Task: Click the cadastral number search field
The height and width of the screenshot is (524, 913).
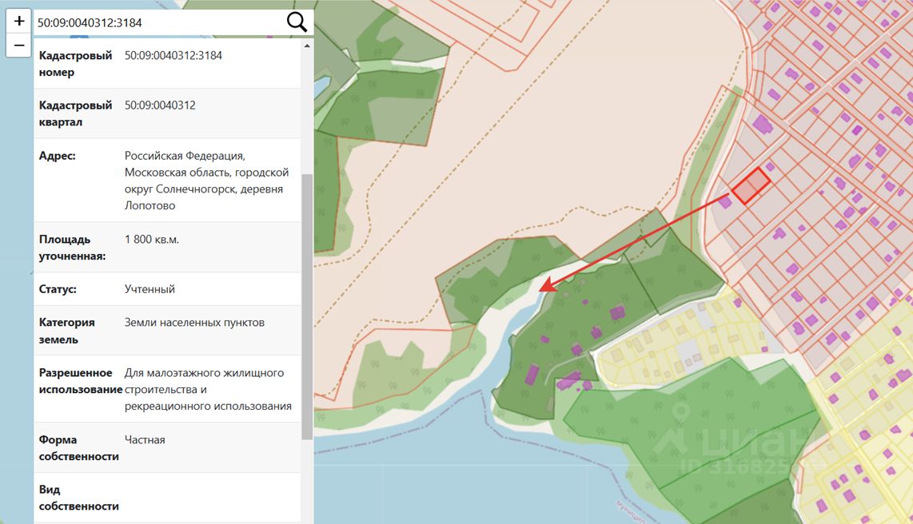Action: coord(158,22)
